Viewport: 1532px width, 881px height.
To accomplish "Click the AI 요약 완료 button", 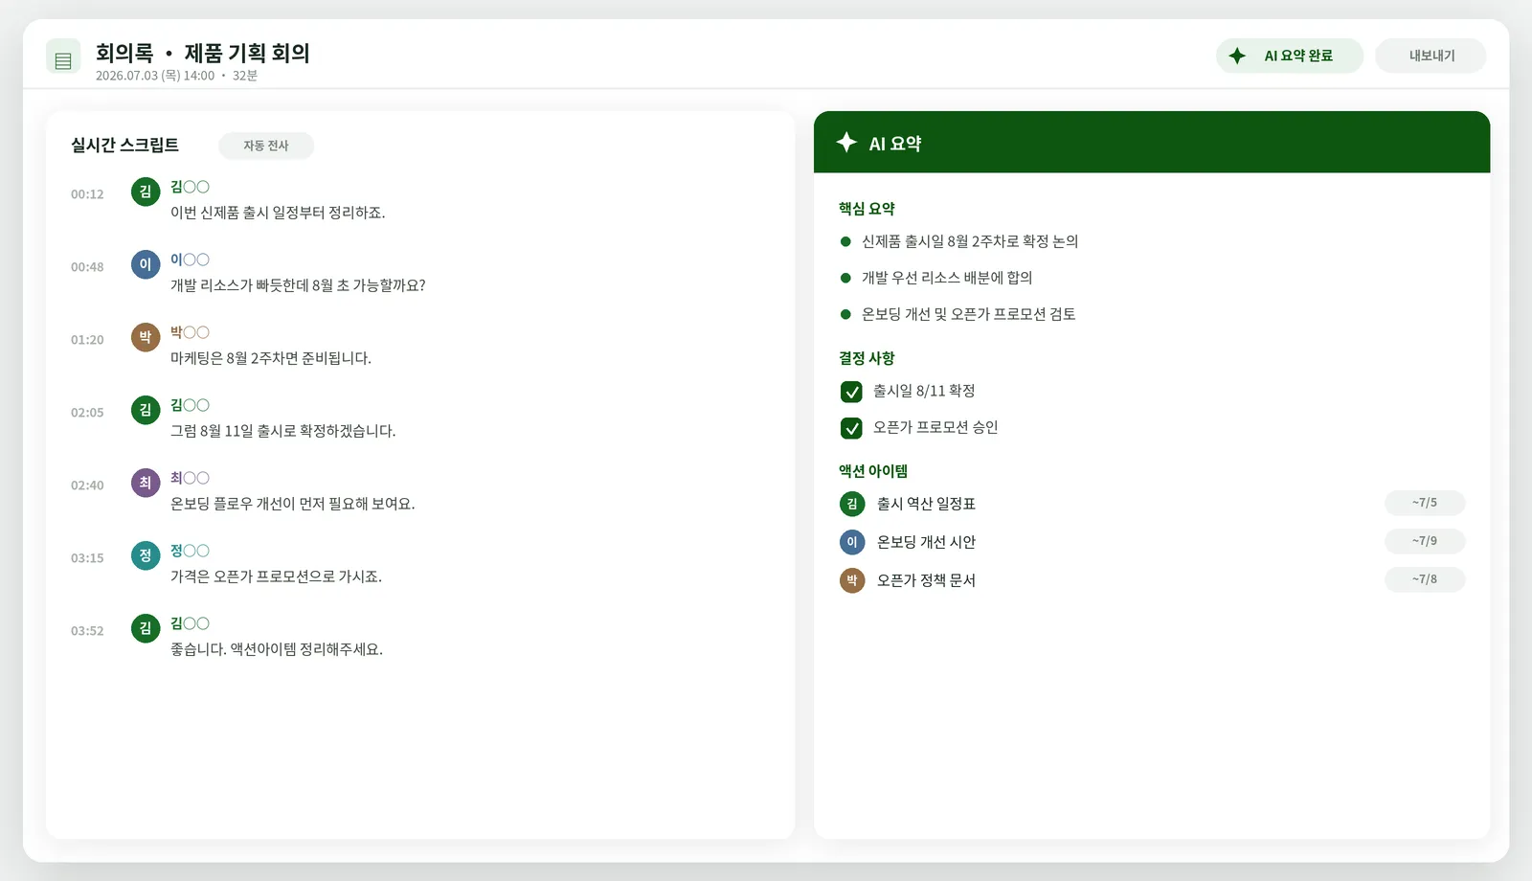I will click(1290, 56).
